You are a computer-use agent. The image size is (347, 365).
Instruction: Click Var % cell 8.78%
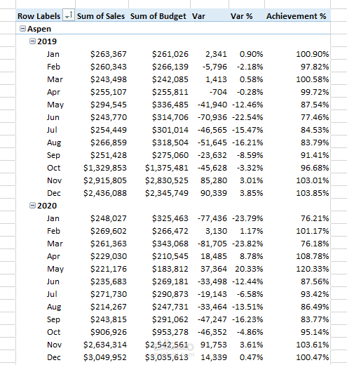point(251,256)
